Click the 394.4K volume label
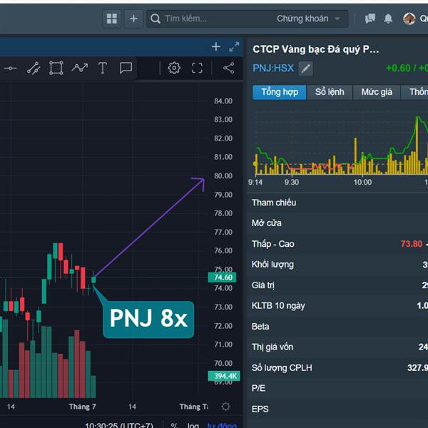This screenshot has height=428, width=428. [x=224, y=376]
